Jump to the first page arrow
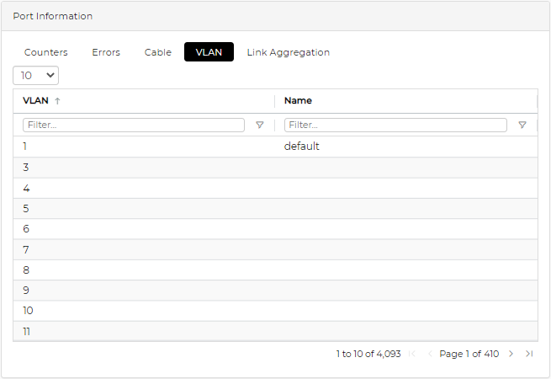This screenshot has height=379, width=551. click(412, 354)
